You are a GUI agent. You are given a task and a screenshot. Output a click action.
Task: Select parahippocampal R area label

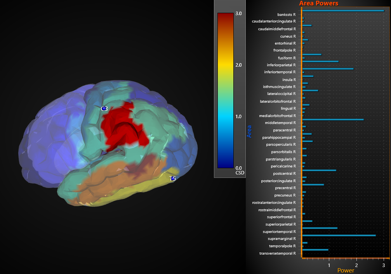click(x=279, y=137)
